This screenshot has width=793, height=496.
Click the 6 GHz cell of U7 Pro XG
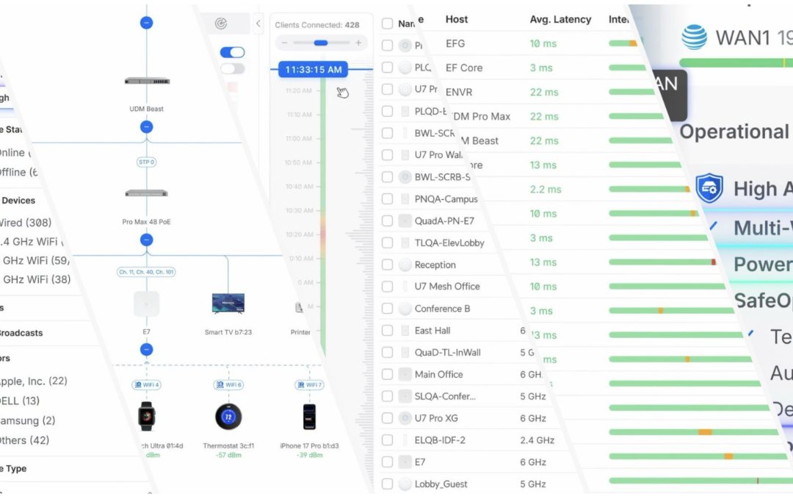point(533,418)
